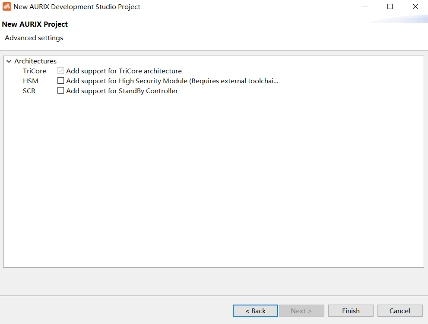The width and height of the screenshot is (428, 324).
Task: Click the 'Advanced settings' subtitle
Action: click(x=34, y=38)
